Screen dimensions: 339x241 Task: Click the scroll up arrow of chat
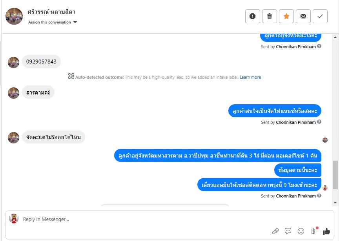coord(335,37)
